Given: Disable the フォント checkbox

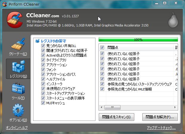Looking at the screenshot, I should [43, 69].
